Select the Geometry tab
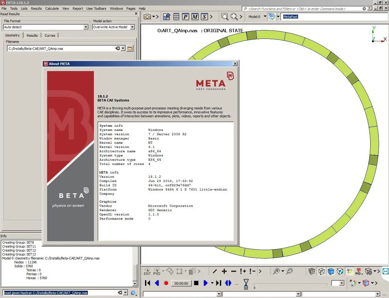Image resolution: width=389 pixels, height=298 pixels. 12,35
